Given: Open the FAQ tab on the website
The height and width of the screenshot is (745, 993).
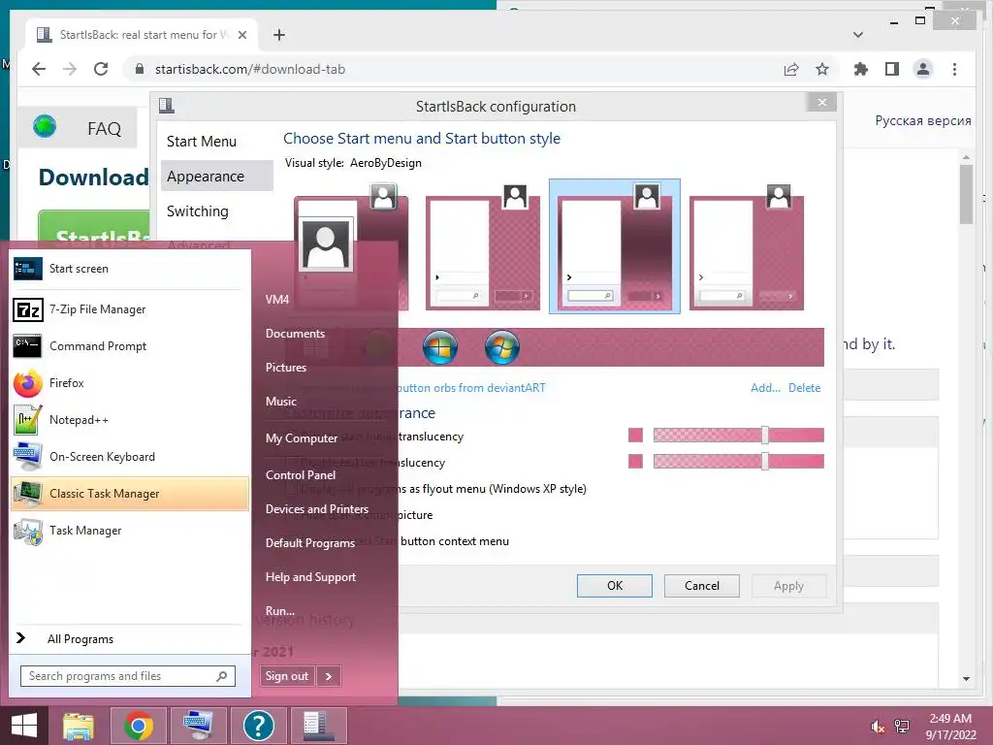Looking at the screenshot, I should point(78,128).
